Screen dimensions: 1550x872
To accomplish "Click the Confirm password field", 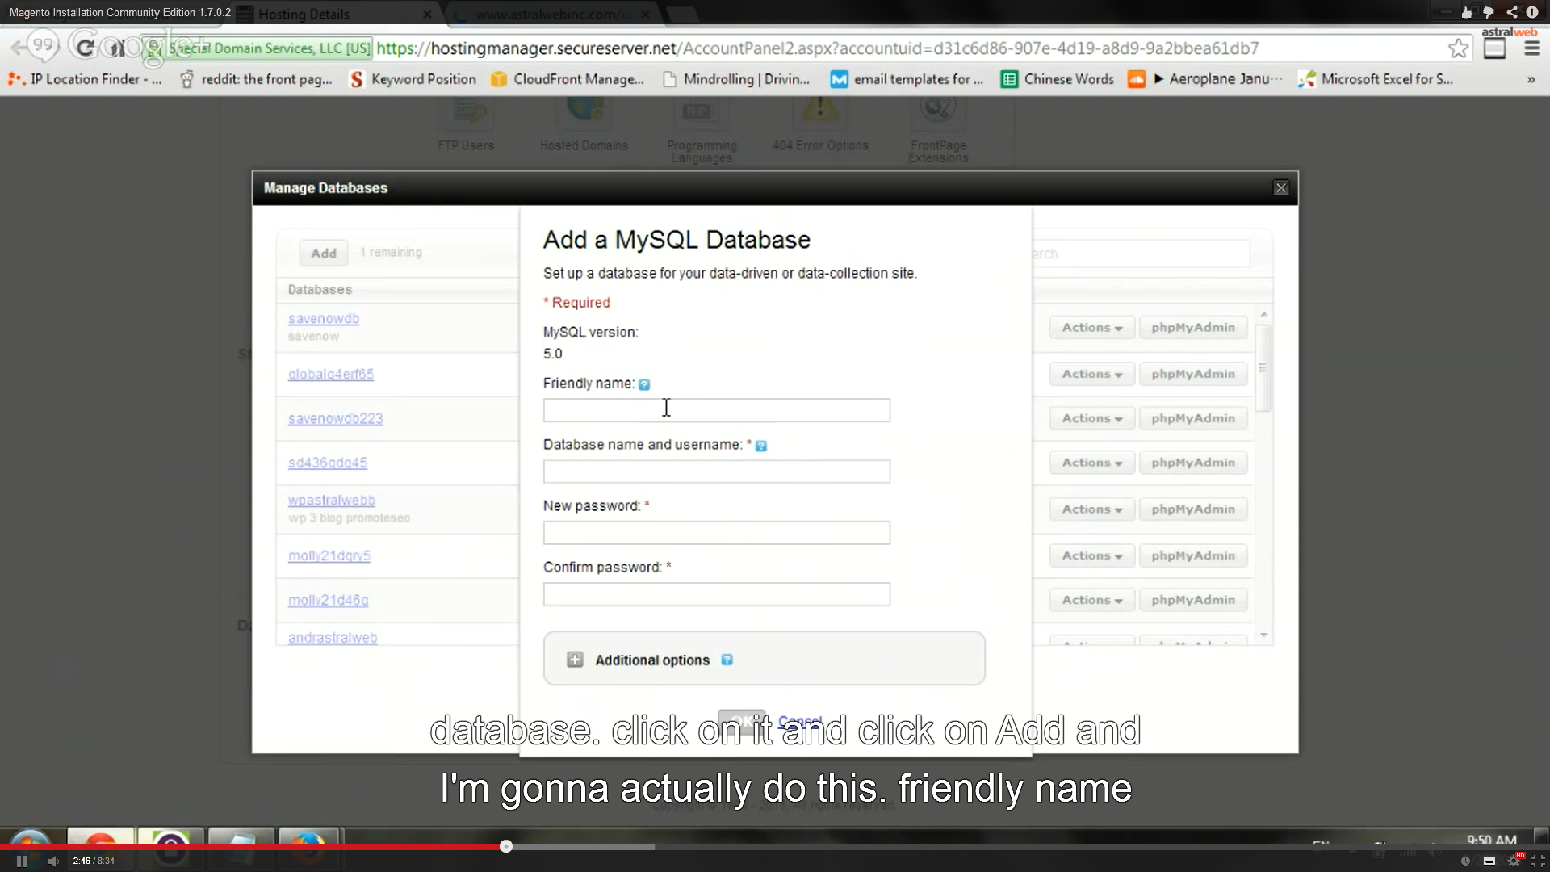I will coord(716,594).
